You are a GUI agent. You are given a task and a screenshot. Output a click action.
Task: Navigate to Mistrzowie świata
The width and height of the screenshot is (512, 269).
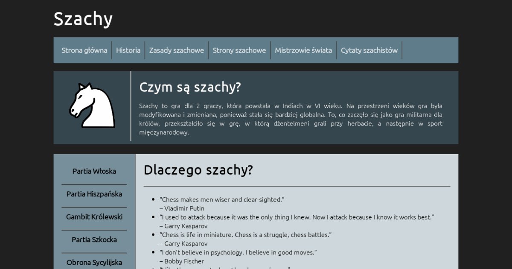(303, 50)
